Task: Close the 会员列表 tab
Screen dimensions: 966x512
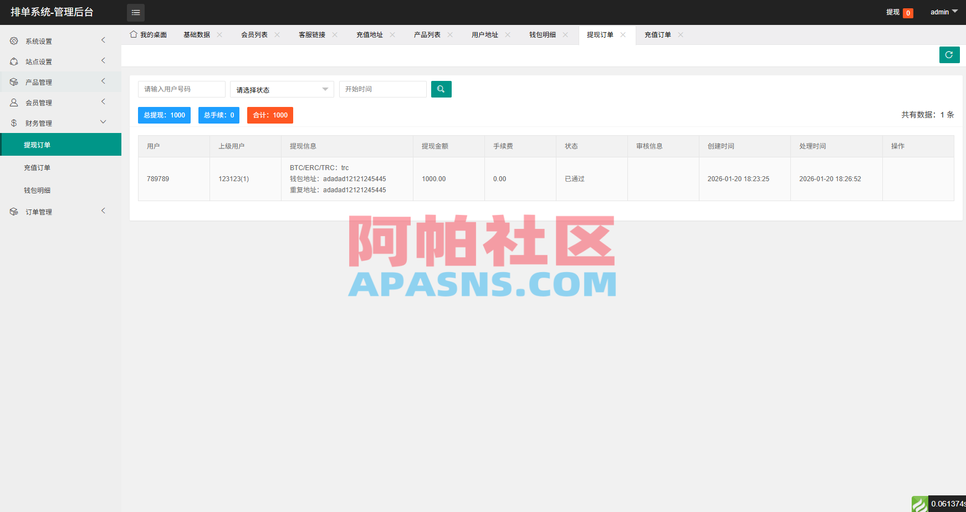Action: pyautogui.click(x=277, y=34)
